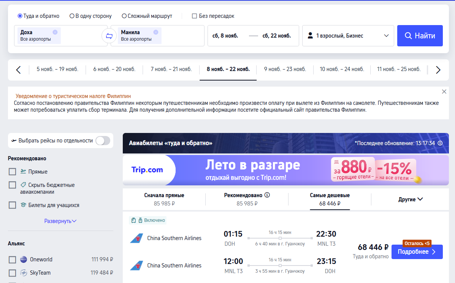Click the passenger person icon
The width and height of the screenshot is (455, 283).
(310, 36)
